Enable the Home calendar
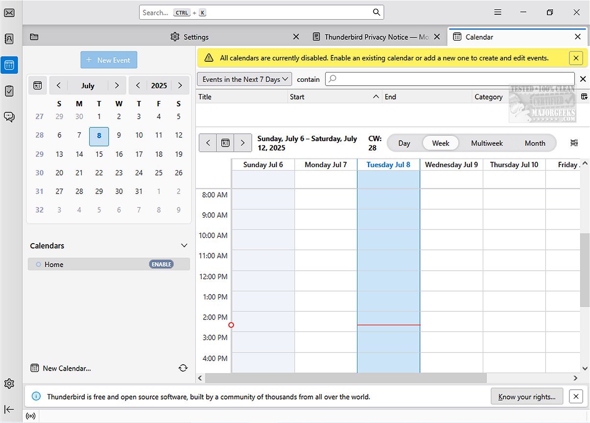590x423 pixels. click(x=162, y=264)
